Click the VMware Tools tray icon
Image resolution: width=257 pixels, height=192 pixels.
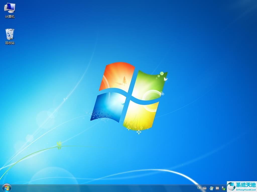coord(217,188)
